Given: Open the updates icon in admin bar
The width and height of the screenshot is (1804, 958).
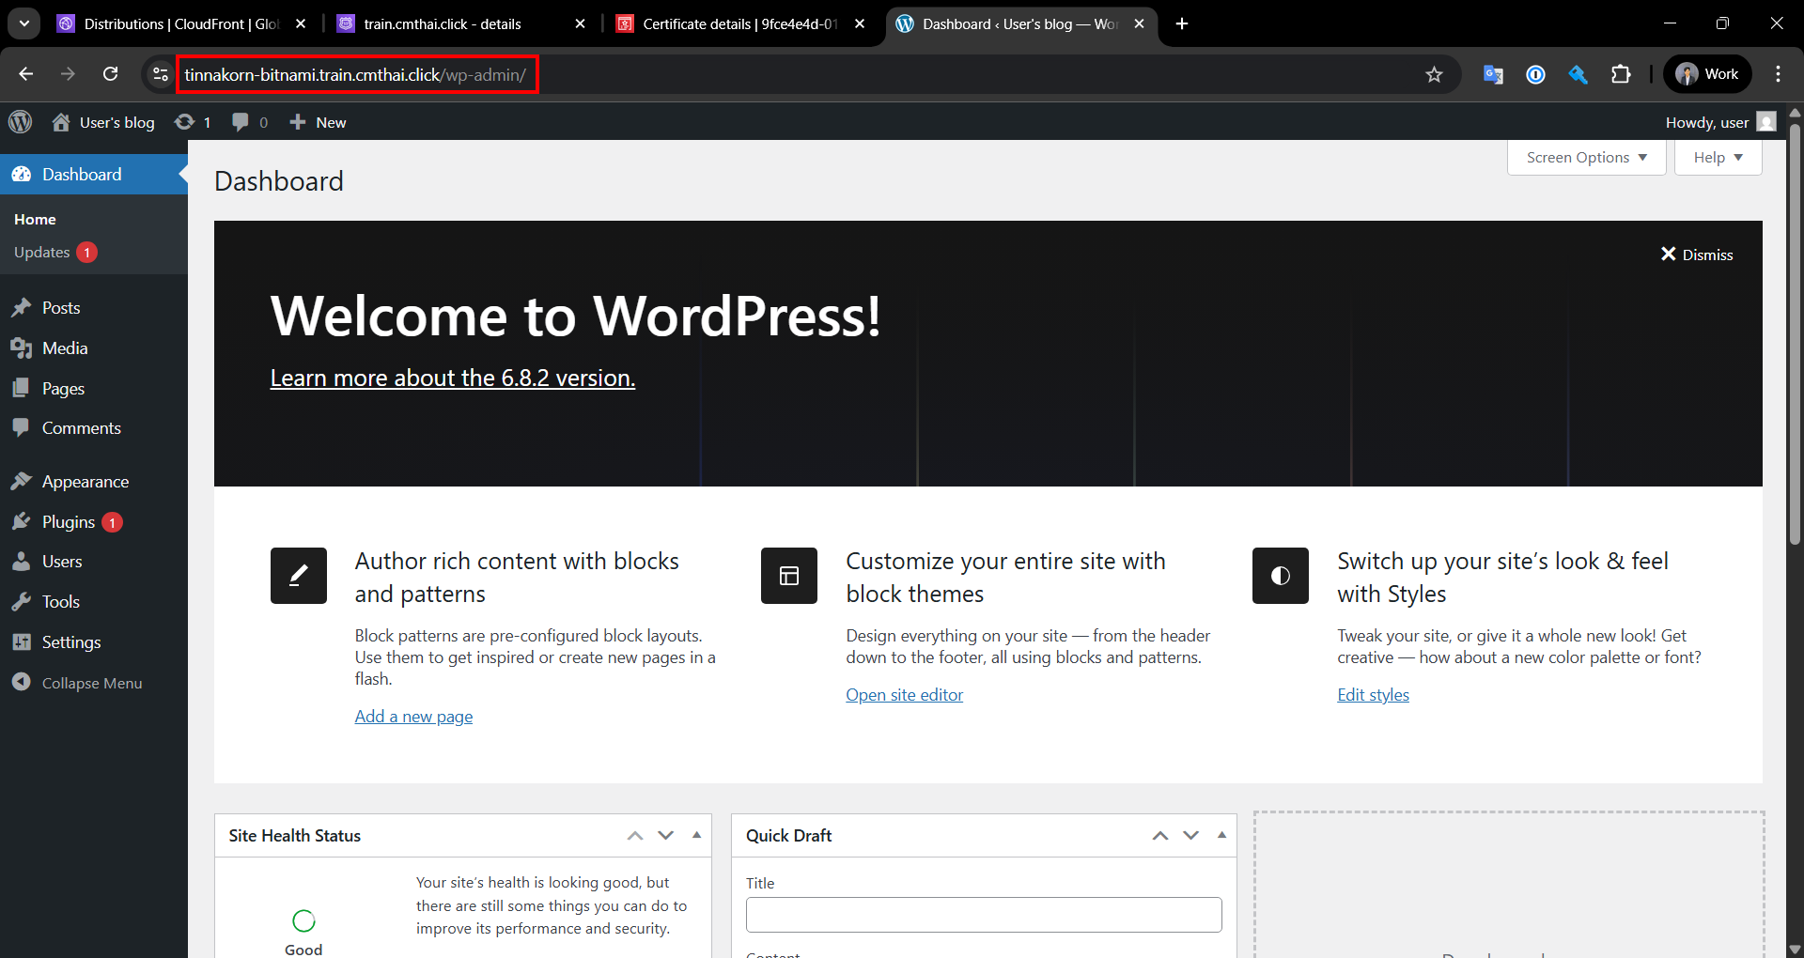Looking at the screenshot, I should [193, 122].
